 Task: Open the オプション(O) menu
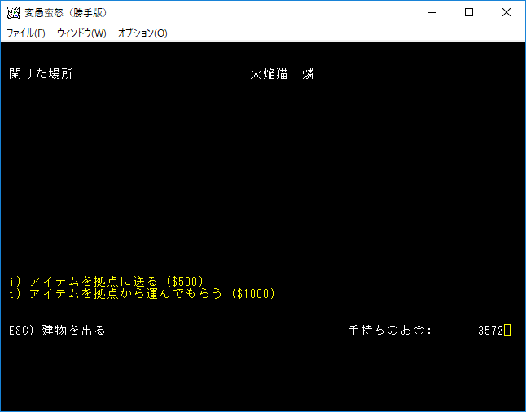click(142, 33)
